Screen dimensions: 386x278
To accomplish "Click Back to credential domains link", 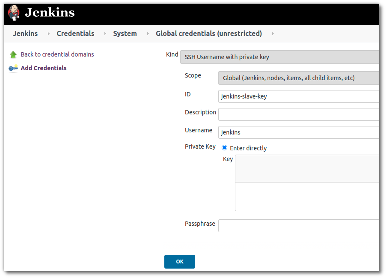I will coord(57,54).
